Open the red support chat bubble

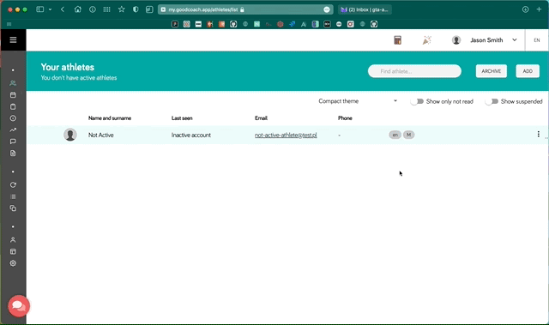[19, 306]
